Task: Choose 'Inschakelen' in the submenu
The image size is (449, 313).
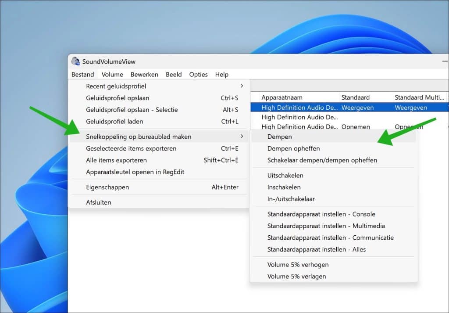Action: tap(334, 187)
